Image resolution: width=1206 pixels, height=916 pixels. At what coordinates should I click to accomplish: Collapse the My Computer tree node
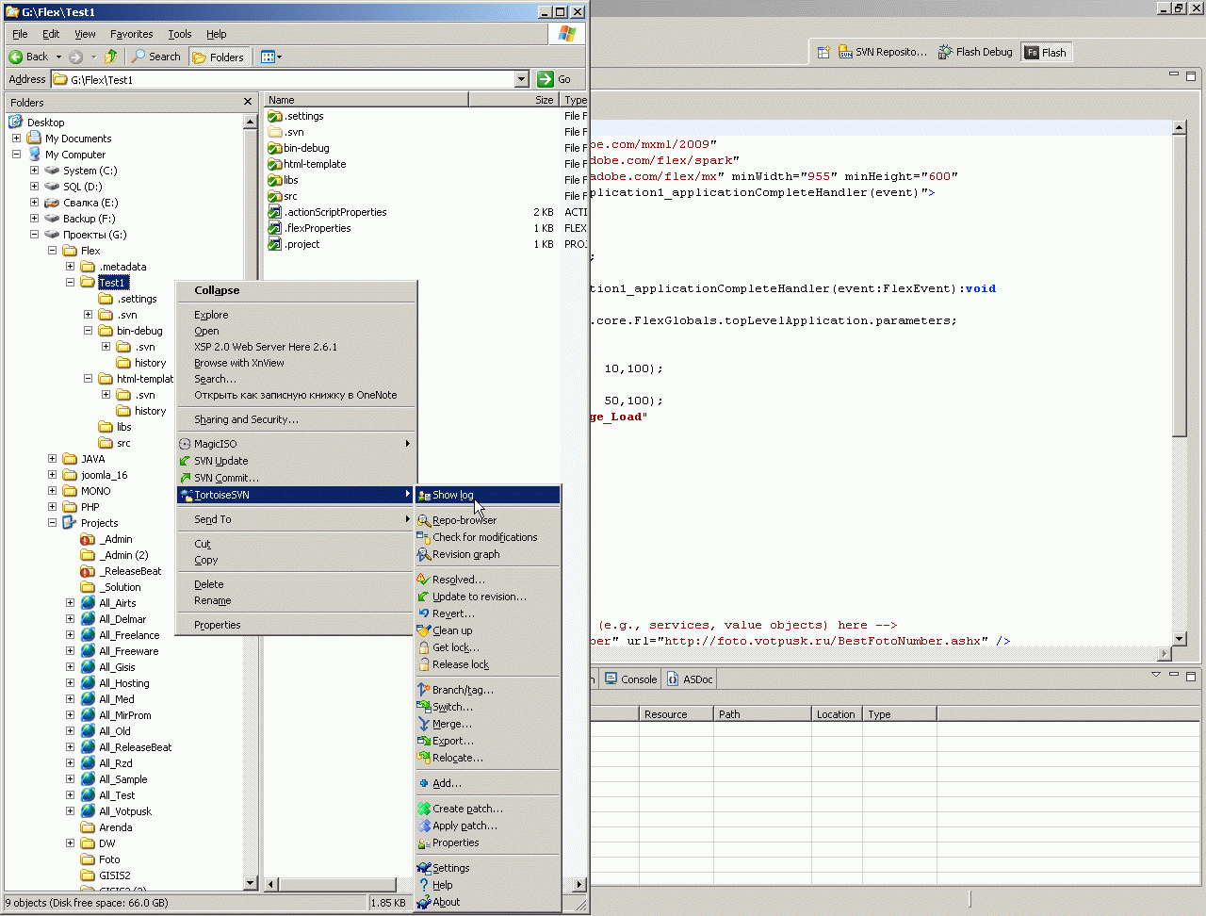16,155
